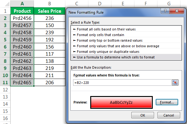Select row 5 header
Viewport: 187px width, 124px height.
(x=5, y=39)
